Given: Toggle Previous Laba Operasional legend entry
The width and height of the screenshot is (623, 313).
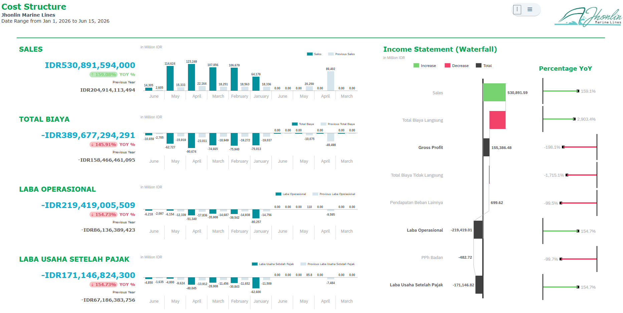Looking at the screenshot, I should 334,194.
